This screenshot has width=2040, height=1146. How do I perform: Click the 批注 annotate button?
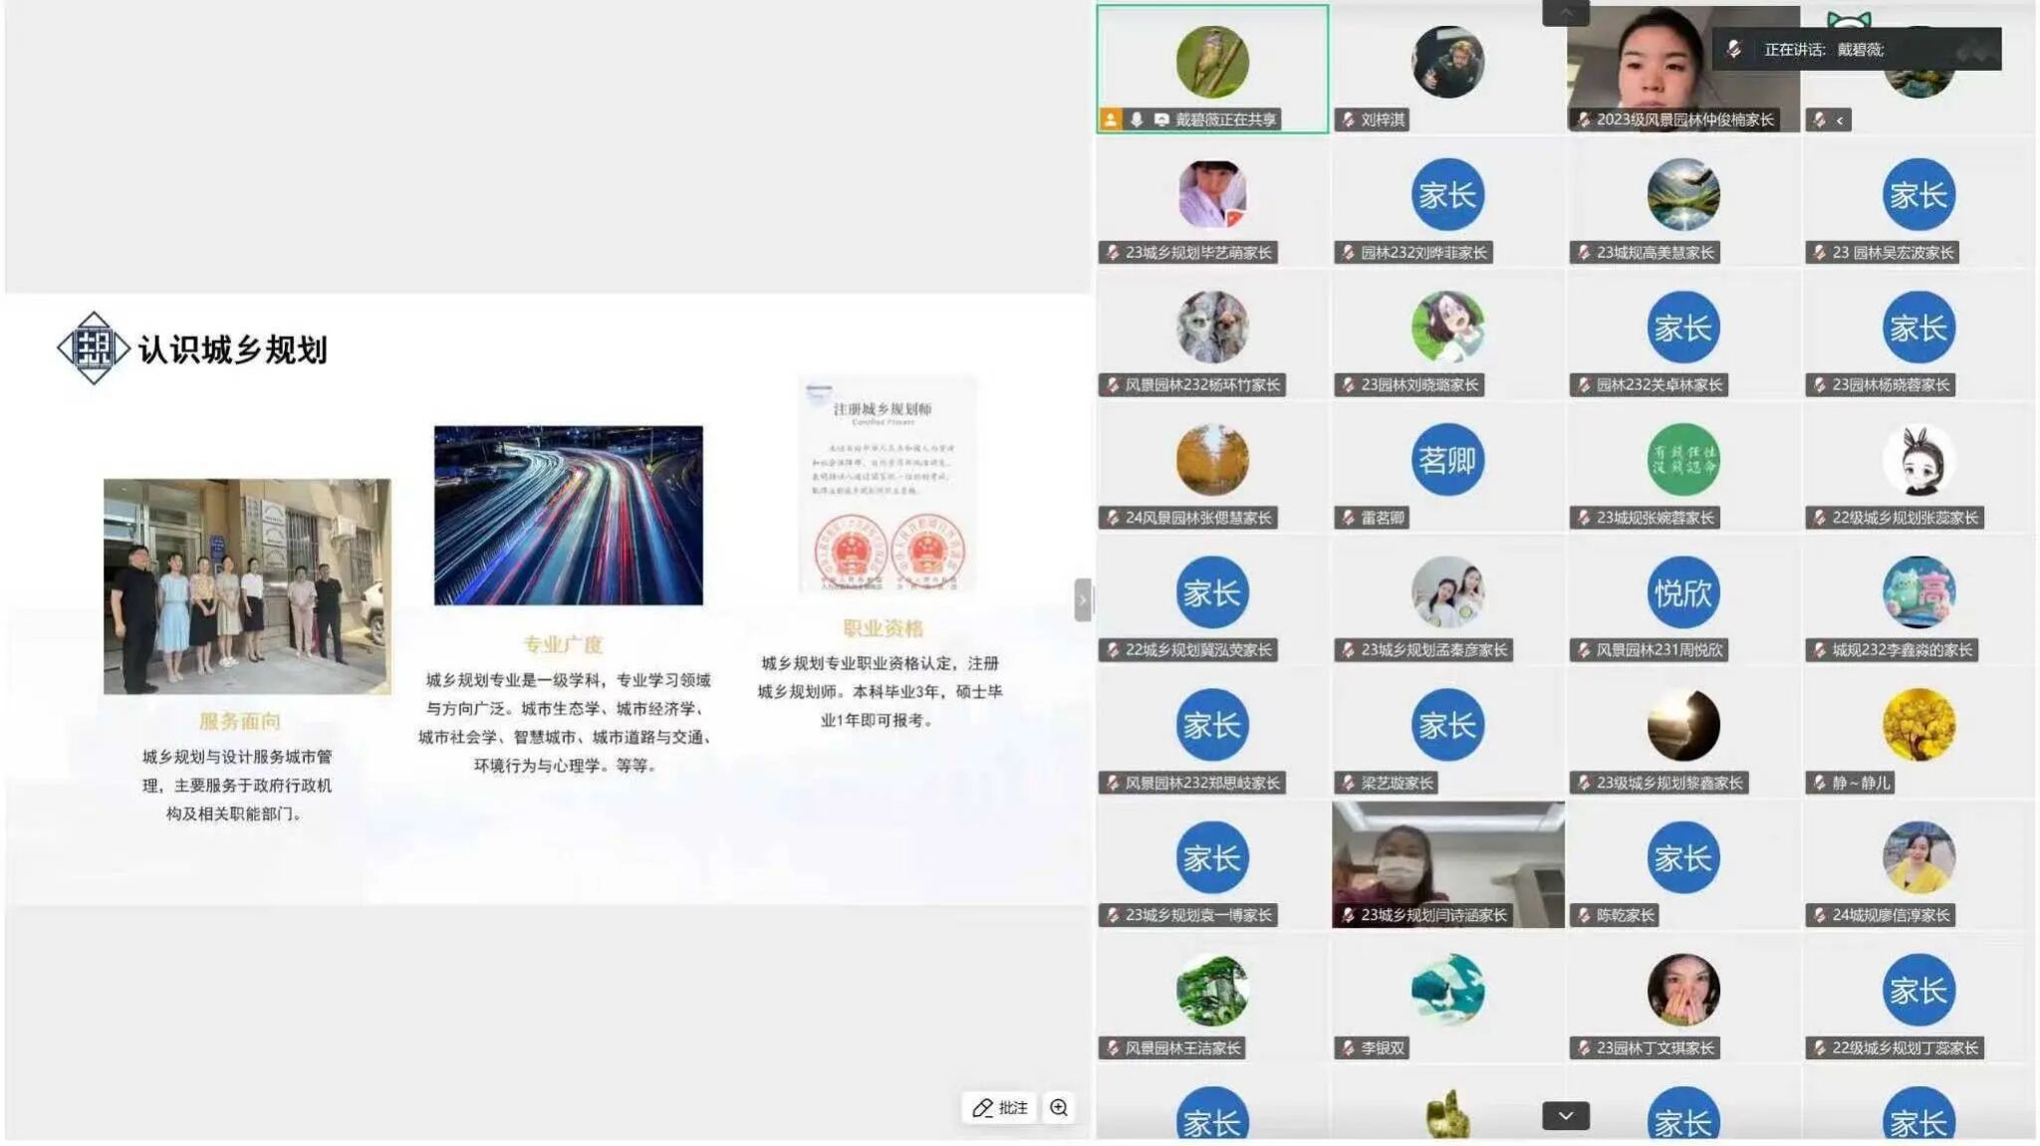tap(999, 1107)
